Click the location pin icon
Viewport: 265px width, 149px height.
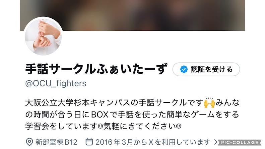click(x=29, y=142)
